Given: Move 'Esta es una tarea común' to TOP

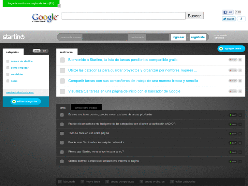Looking at the screenshot, I should tap(233, 115).
